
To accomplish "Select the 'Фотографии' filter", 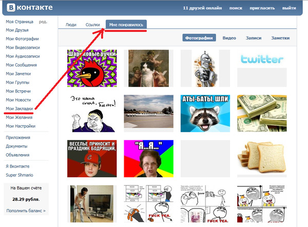I will [x=199, y=37].
